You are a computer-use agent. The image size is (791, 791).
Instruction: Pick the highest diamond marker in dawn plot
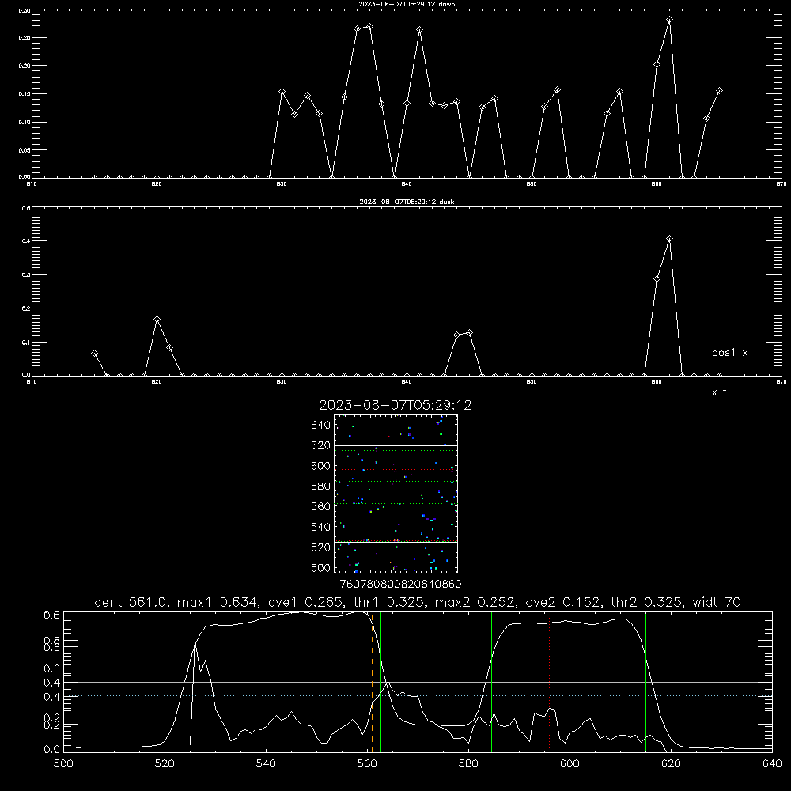(x=669, y=20)
